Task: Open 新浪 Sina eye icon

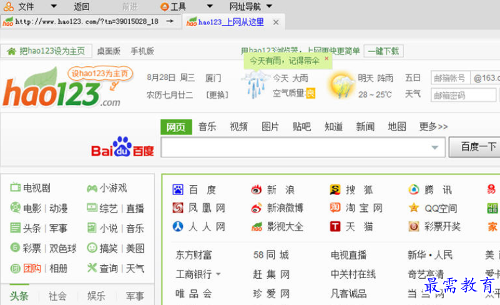Action: [256, 190]
